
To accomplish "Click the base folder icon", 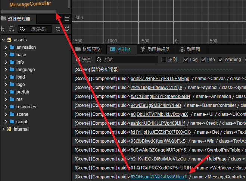I will coord(12,55).
